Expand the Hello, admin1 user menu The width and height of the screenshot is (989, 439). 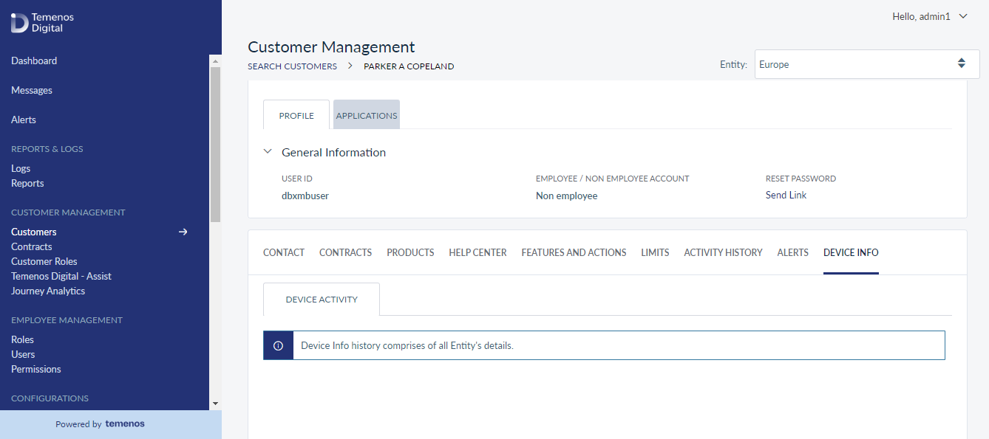point(962,16)
